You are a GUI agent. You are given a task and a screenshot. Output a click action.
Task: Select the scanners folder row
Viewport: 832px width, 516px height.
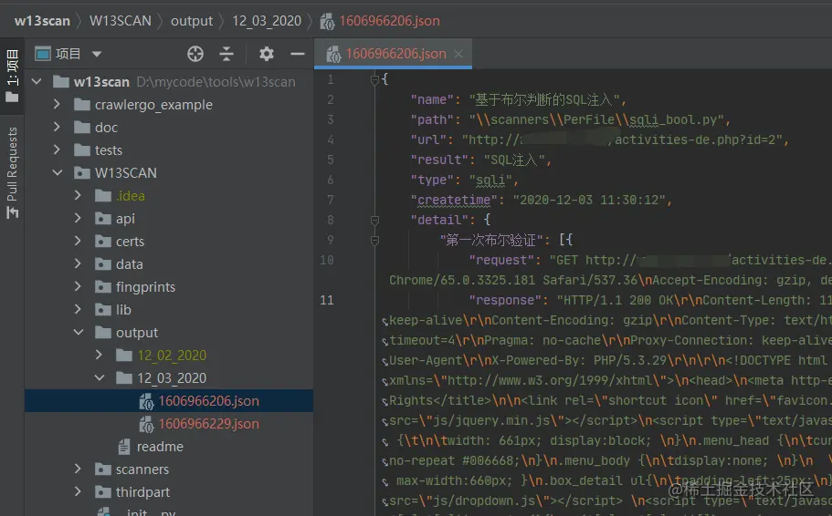(x=169, y=469)
